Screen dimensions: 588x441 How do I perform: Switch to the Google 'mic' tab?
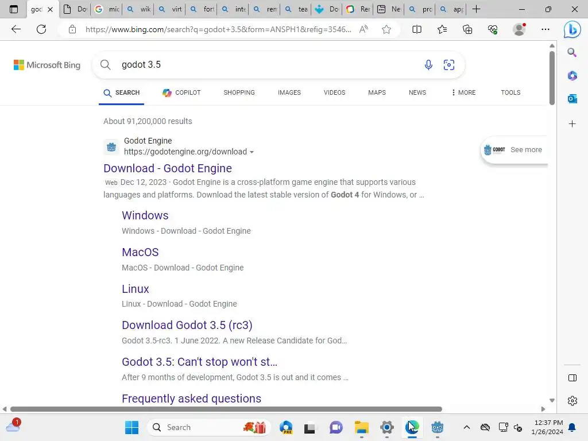coord(107,9)
